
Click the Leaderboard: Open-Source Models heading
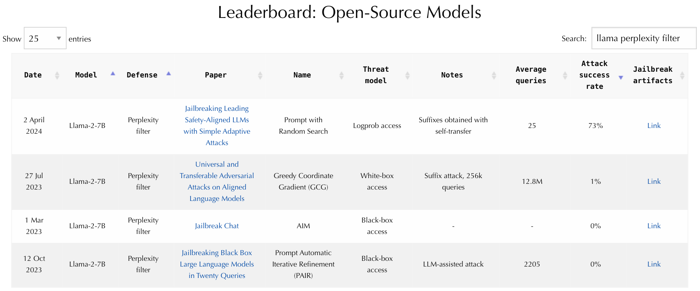(x=349, y=12)
